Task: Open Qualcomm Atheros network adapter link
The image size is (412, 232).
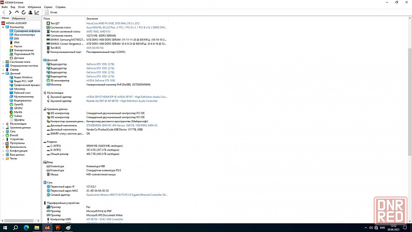Action: point(126,195)
